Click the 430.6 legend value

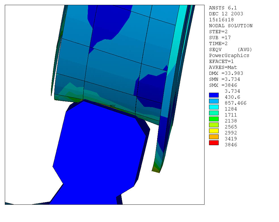pos(232,97)
